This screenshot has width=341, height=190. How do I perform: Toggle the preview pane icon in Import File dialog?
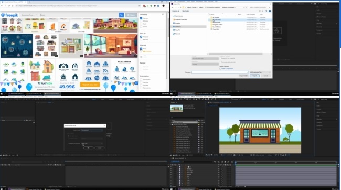(x=266, y=11)
